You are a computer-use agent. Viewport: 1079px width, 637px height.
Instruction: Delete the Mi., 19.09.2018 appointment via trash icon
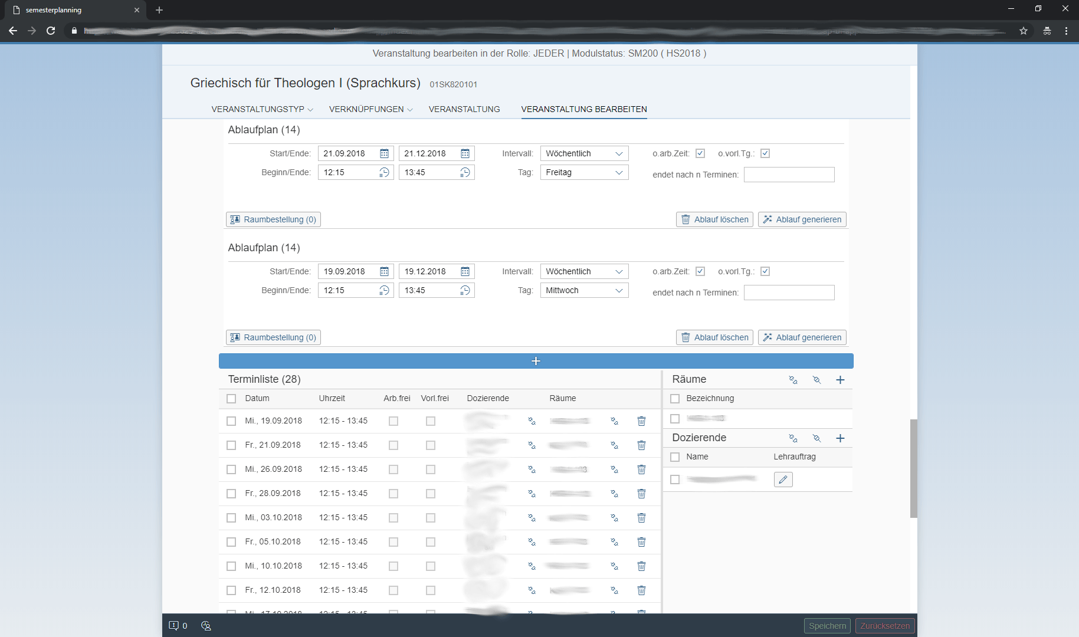click(x=641, y=421)
